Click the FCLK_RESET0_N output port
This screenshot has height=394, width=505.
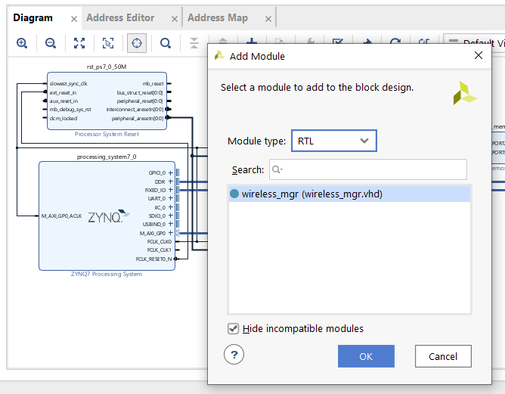pyautogui.click(x=153, y=259)
